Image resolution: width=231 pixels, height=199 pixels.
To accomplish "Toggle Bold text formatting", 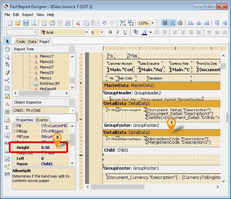I will [110, 32].
